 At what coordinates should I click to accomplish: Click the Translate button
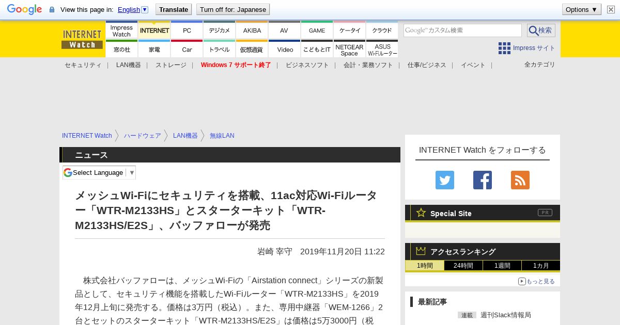173,9
